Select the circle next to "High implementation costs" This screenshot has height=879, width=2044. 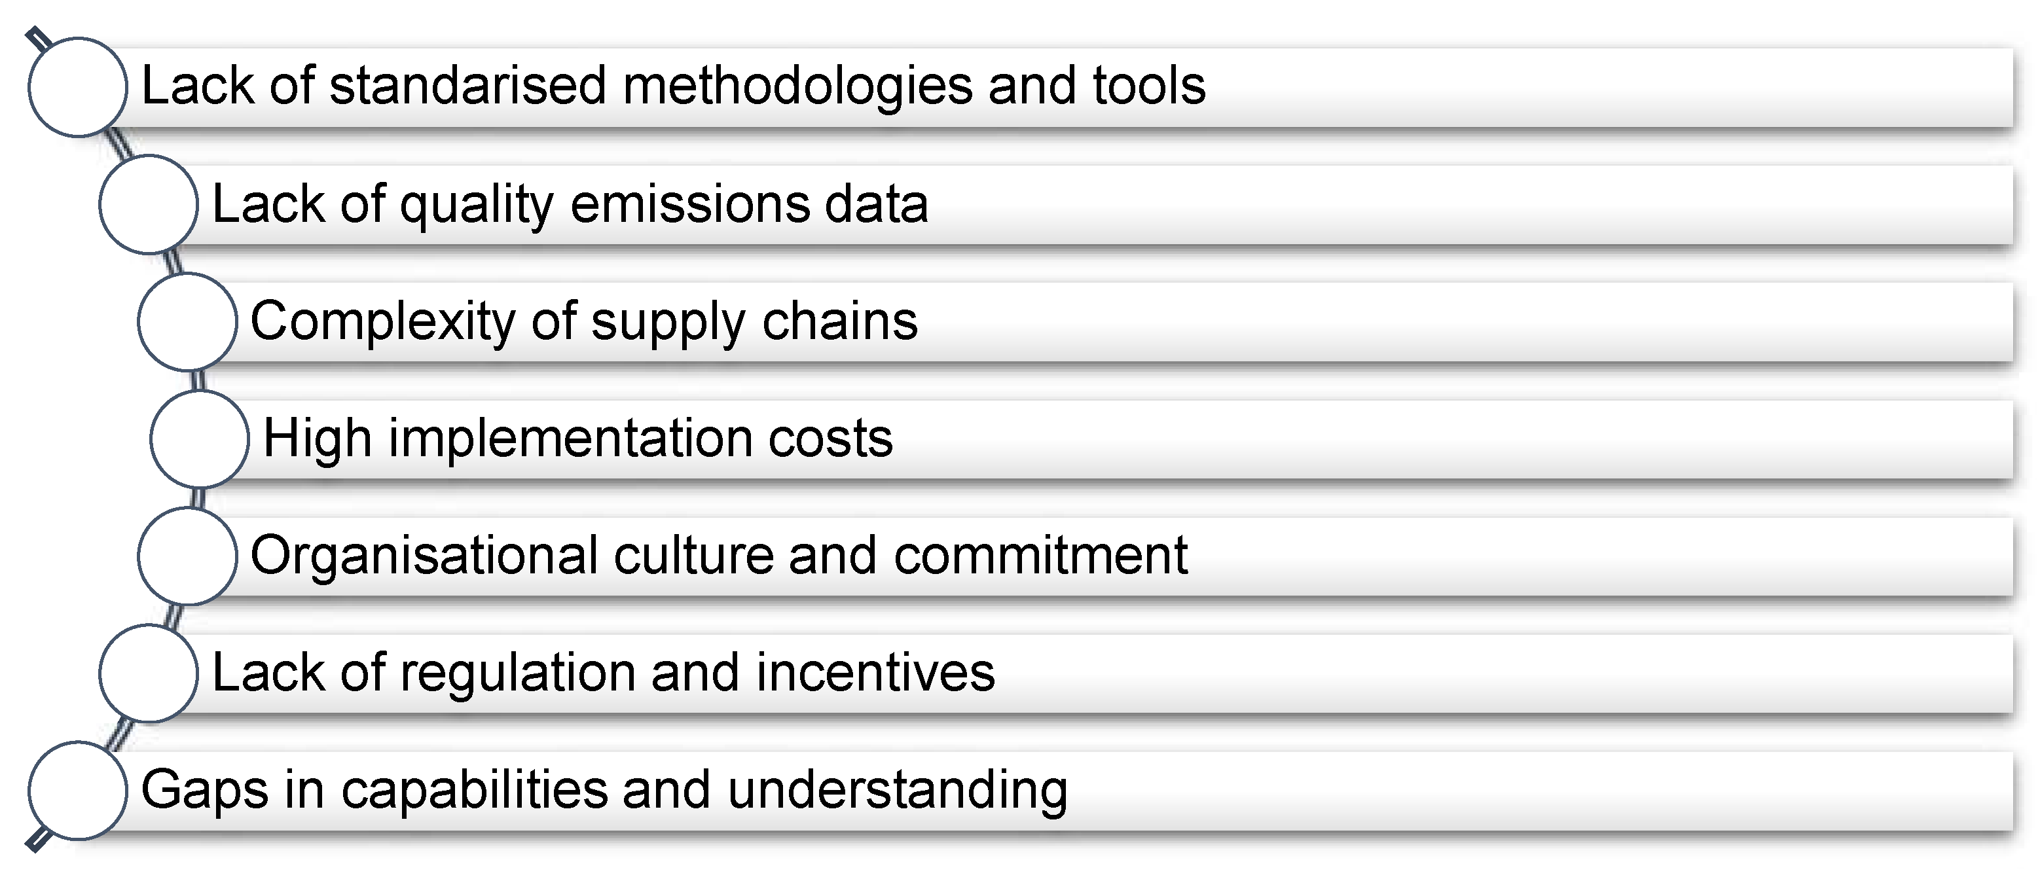coord(200,438)
